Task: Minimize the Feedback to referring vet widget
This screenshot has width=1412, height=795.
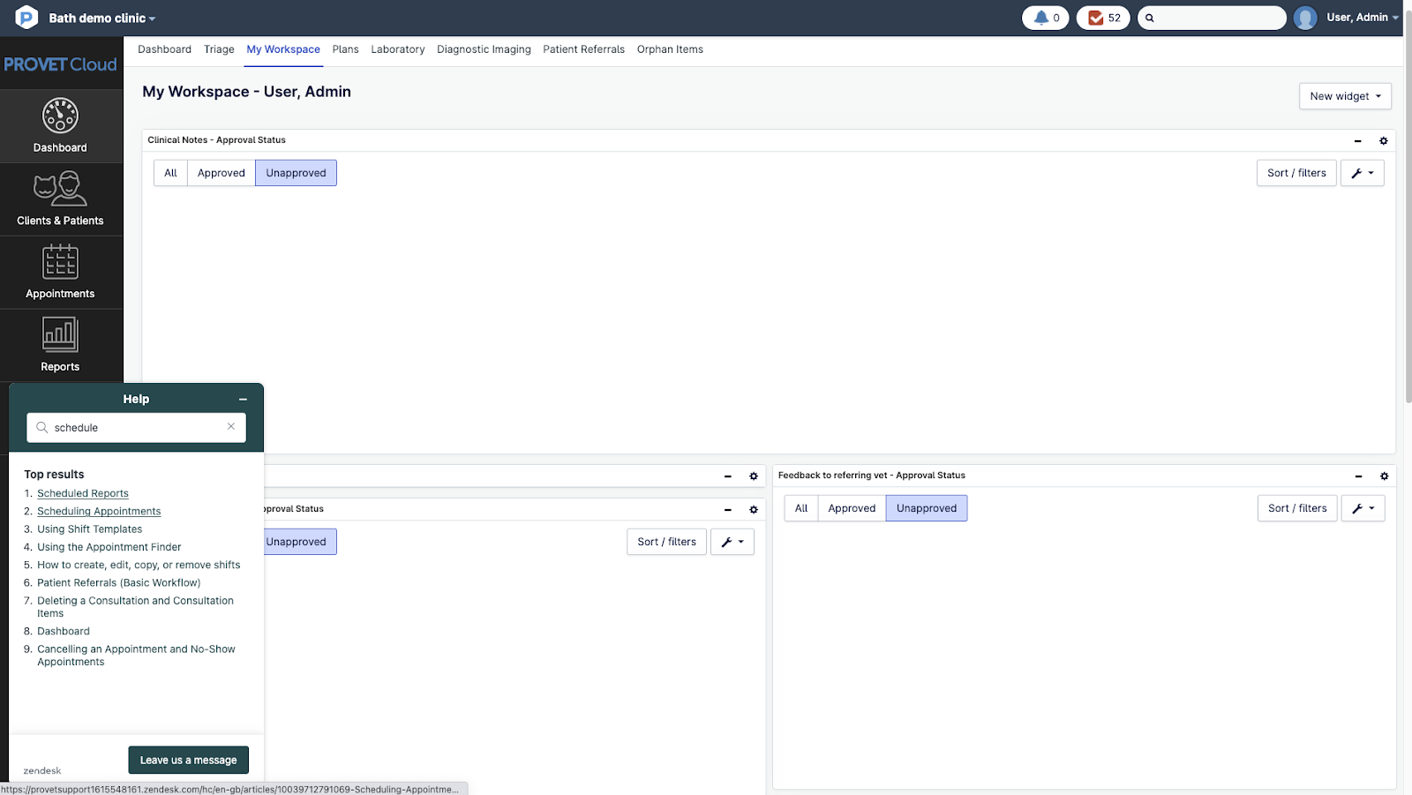Action: [1358, 476]
